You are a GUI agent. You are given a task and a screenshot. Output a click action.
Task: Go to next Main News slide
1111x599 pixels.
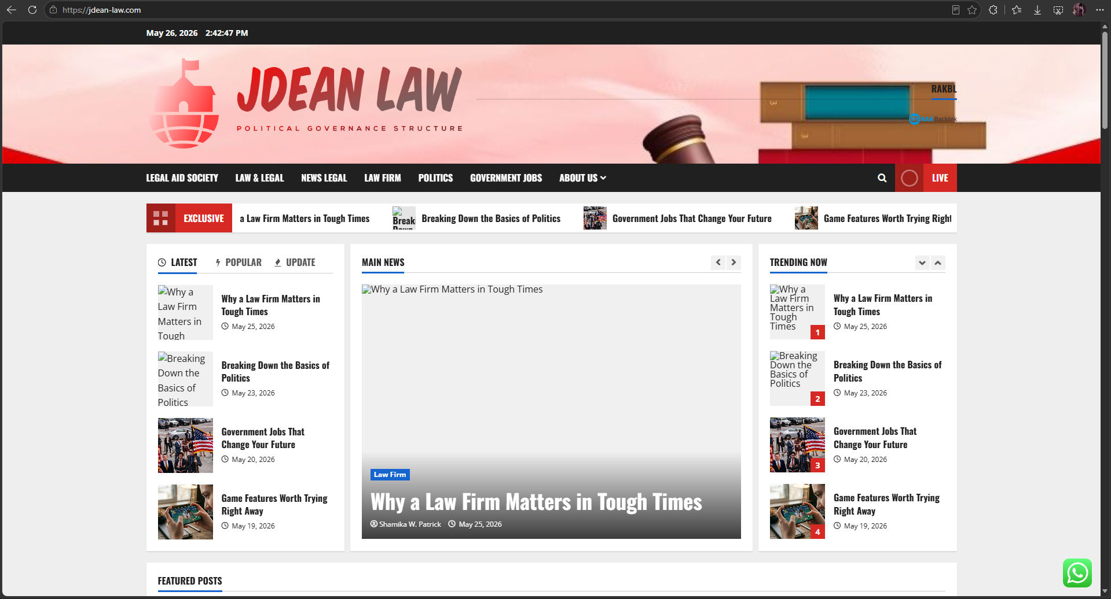(x=734, y=262)
